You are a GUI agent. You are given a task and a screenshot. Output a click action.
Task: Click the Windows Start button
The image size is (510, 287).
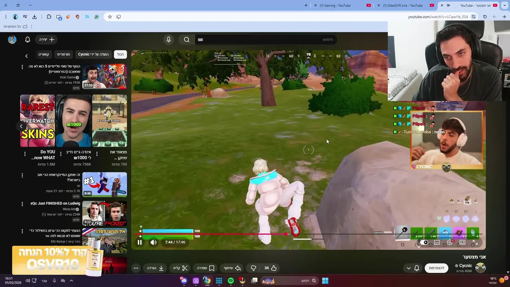click(x=325, y=281)
